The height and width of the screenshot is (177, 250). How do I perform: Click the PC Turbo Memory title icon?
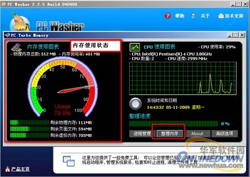pyautogui.click(x=7, y=35)
